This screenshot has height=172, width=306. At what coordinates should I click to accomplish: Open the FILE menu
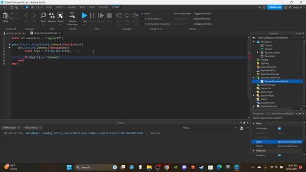[5, 8]
